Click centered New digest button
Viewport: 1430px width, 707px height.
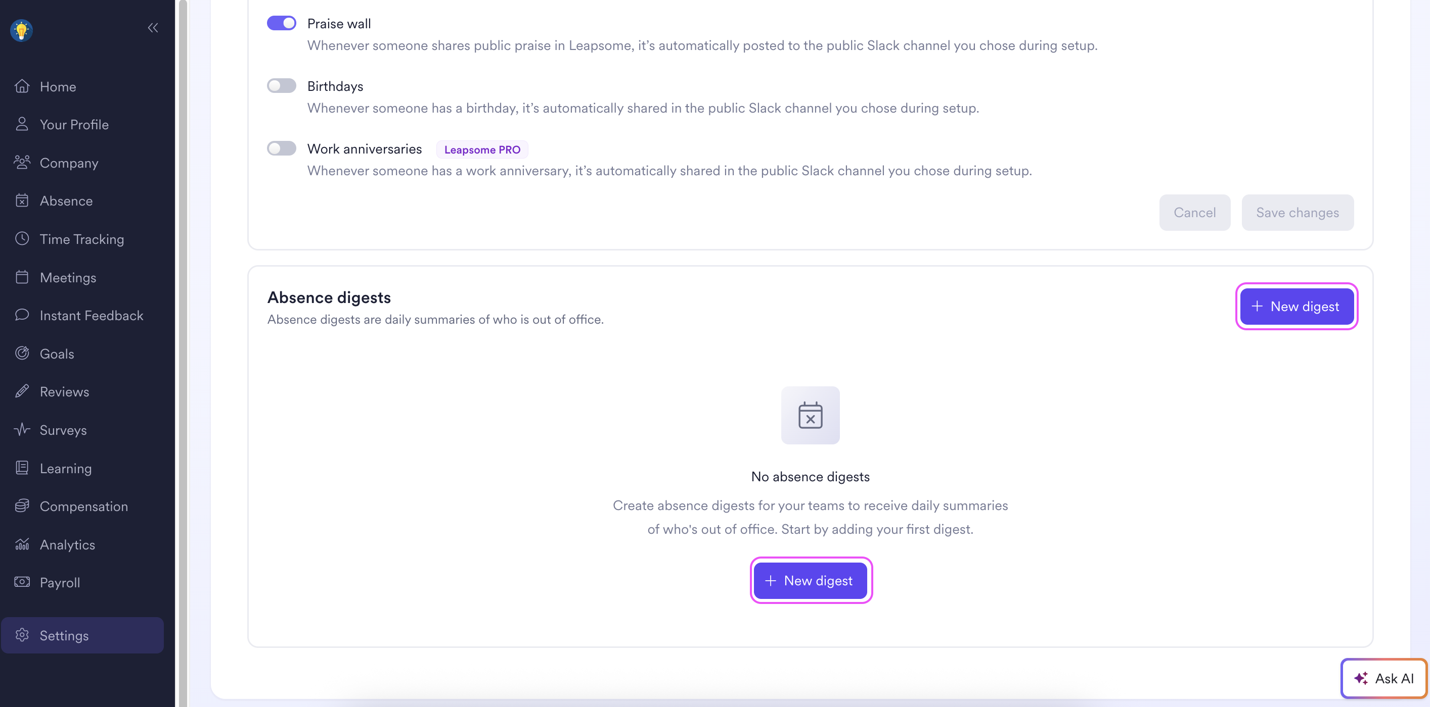coord(811,581)
